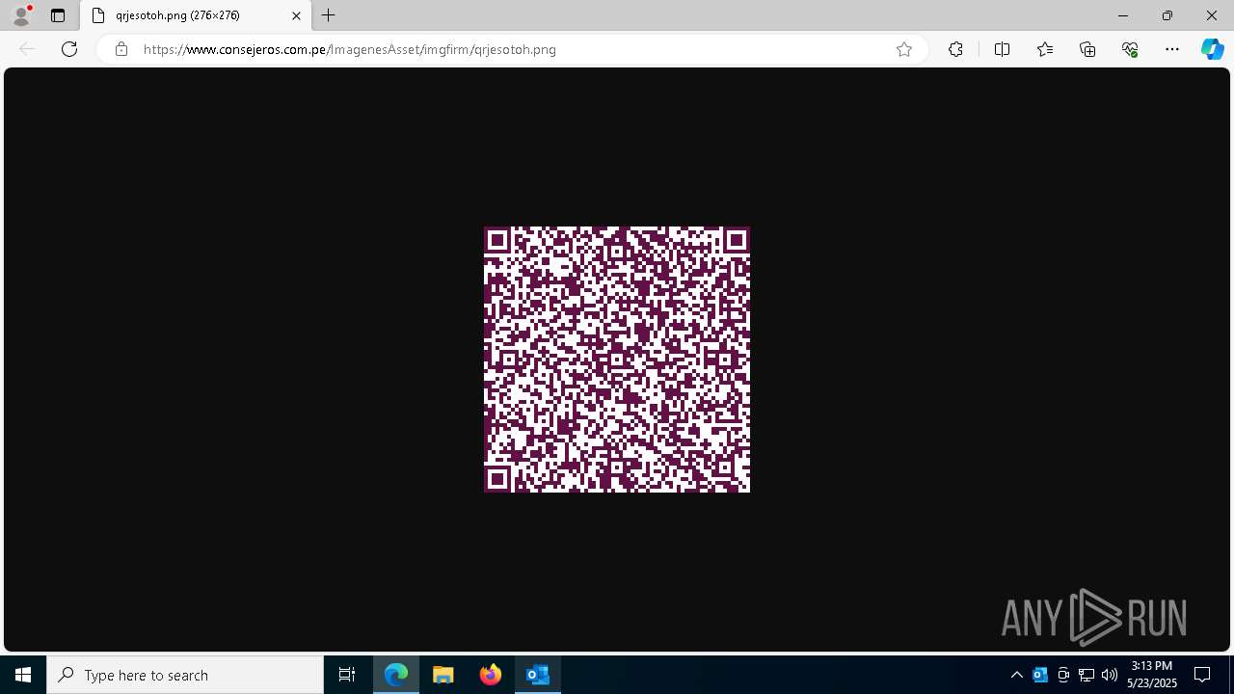Go back to previous page
The image size is (1234, 694).
click(27, 49)
